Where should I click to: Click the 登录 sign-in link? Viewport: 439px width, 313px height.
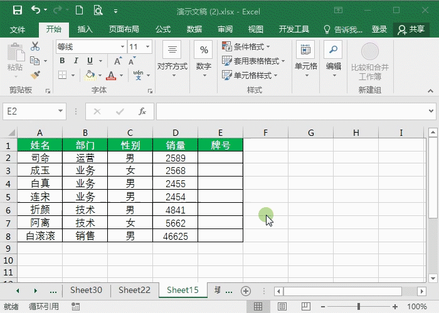click(379, 29)
